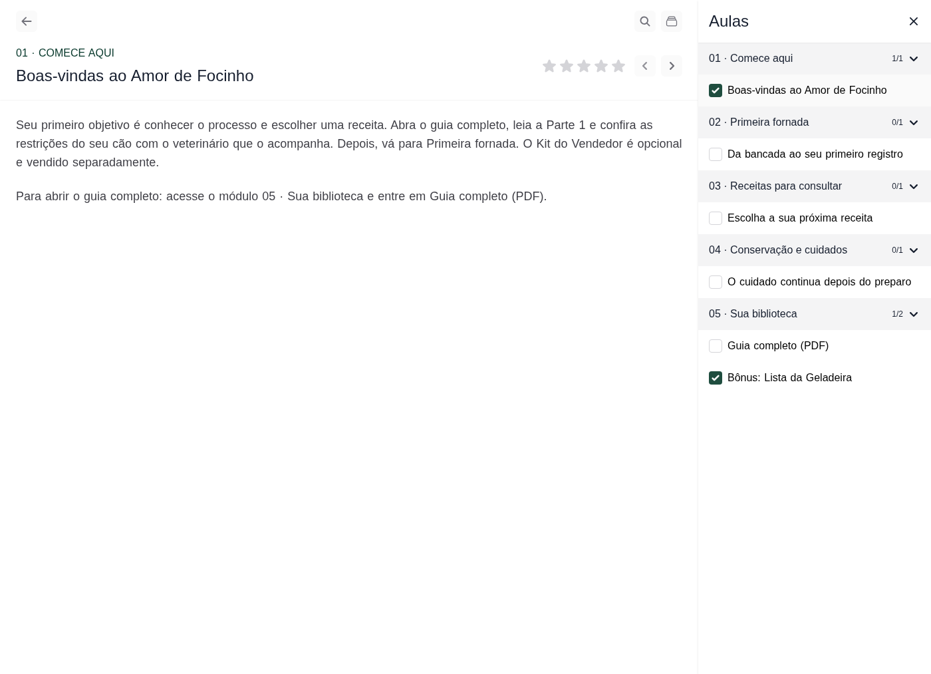This screenshot has width=931, height=674.
Task: Rate the lesson two stars
Action: click(x=567, y=66)
